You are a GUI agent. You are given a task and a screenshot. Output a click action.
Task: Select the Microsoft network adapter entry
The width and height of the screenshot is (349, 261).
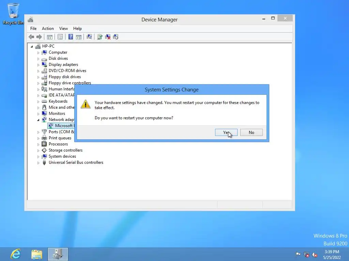pyautogui.click(x=61, y=126)
